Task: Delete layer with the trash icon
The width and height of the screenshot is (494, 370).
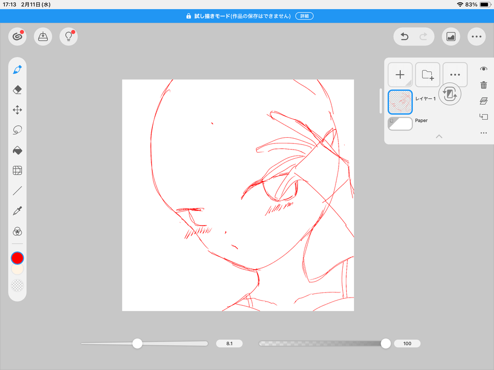Action: tap(484, 85)
